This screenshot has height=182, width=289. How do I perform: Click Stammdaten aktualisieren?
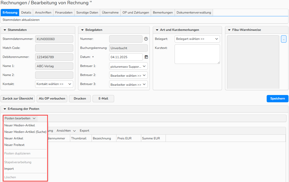[21, 20]
